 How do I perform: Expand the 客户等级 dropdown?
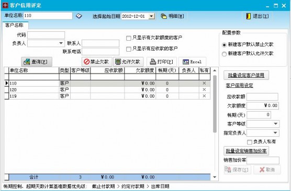(x=276, y=124)
